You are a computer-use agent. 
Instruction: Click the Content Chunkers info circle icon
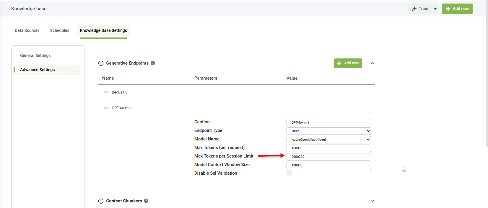point(101,201)
